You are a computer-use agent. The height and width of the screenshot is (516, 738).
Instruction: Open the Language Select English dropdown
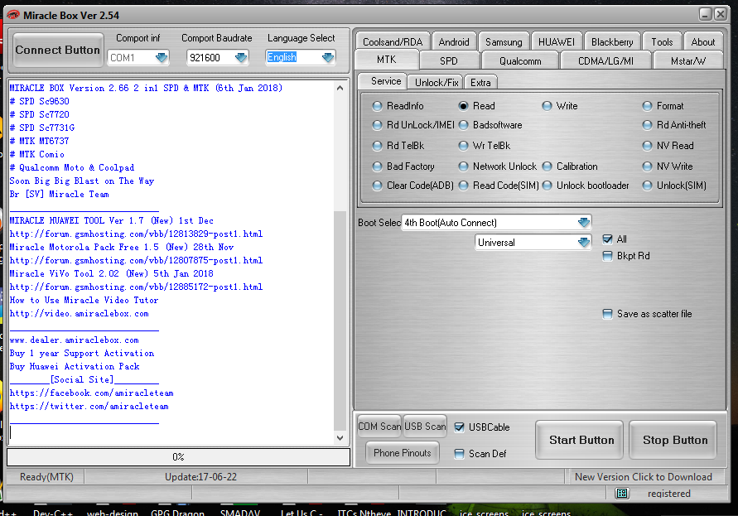pyautogui.click(x=328, y=57)
